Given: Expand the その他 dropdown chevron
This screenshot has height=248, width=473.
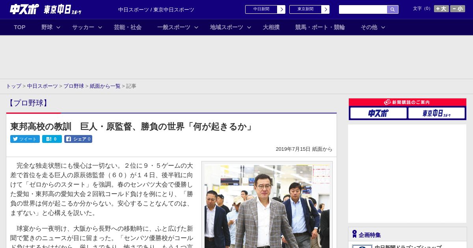Looking at the screenshot, I should pyautogui.click(x=383, y=27).
